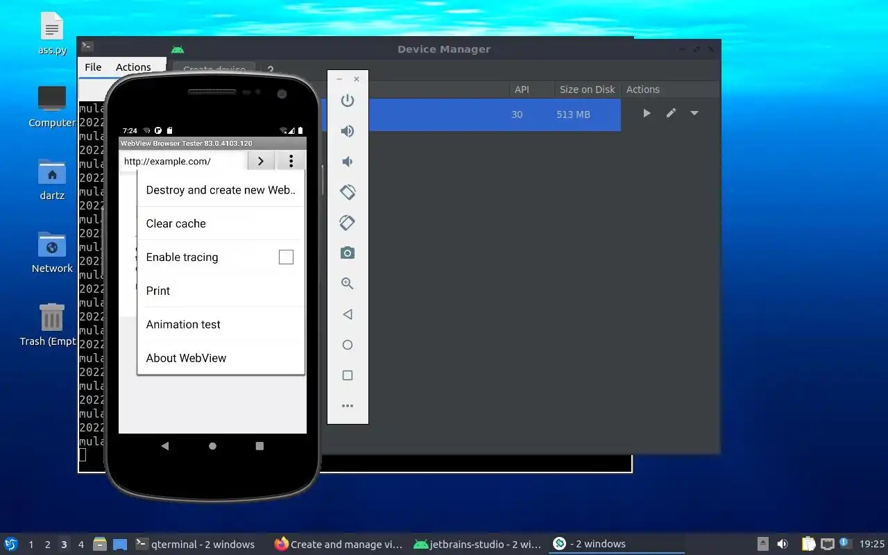Choose Destroy and create new WebView
The height and width of the screenshot is (555, 888).
pyautogui.click(x=221, y=190)
